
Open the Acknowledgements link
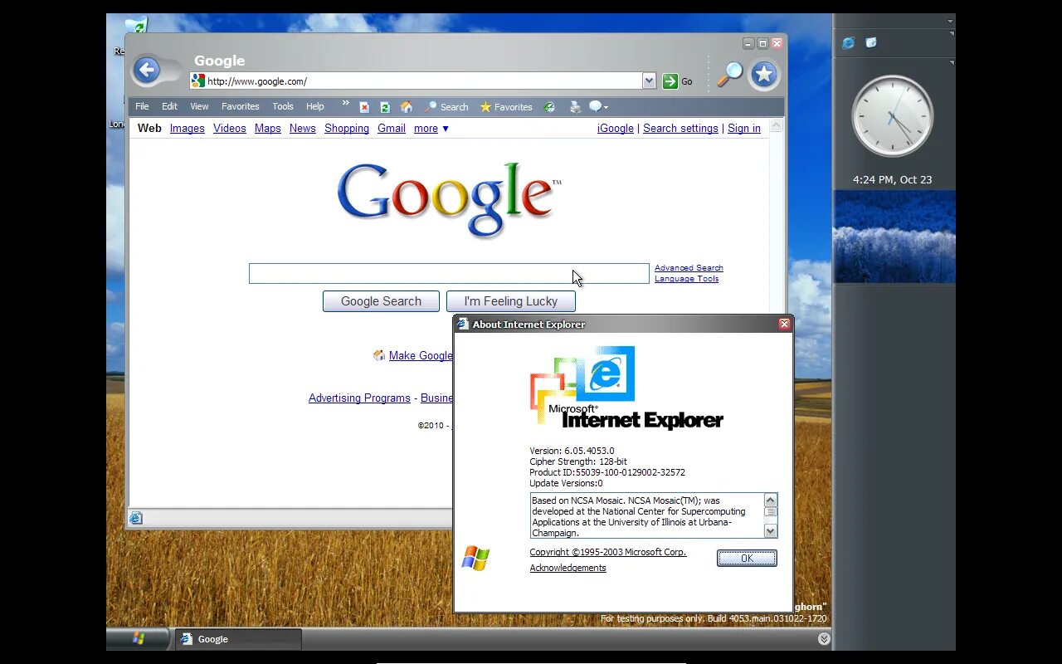click(x=568, y=569)
